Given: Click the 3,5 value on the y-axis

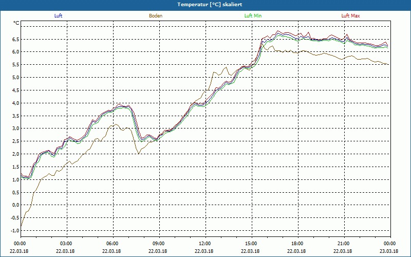Looking at the screenshot, I should point(15,116).
